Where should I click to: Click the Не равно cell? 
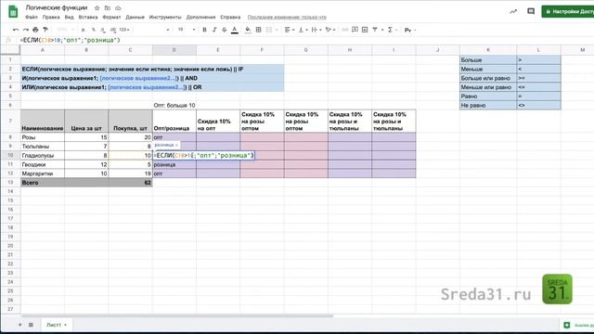(488, 105)
